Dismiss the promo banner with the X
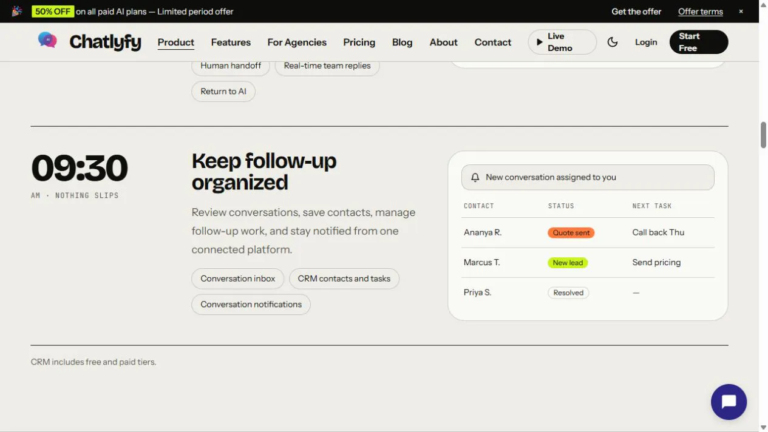 tap(741, 12)
